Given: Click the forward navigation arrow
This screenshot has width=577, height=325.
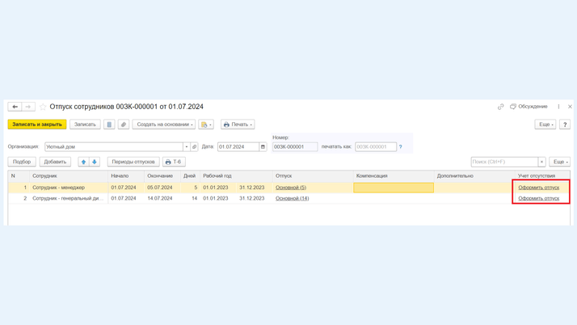Looking at the screenshot, I should pyautogui.click(x=27, y=107).
